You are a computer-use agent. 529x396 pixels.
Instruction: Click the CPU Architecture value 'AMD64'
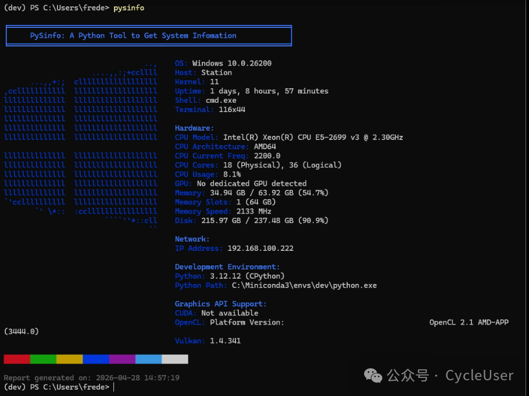265,146
